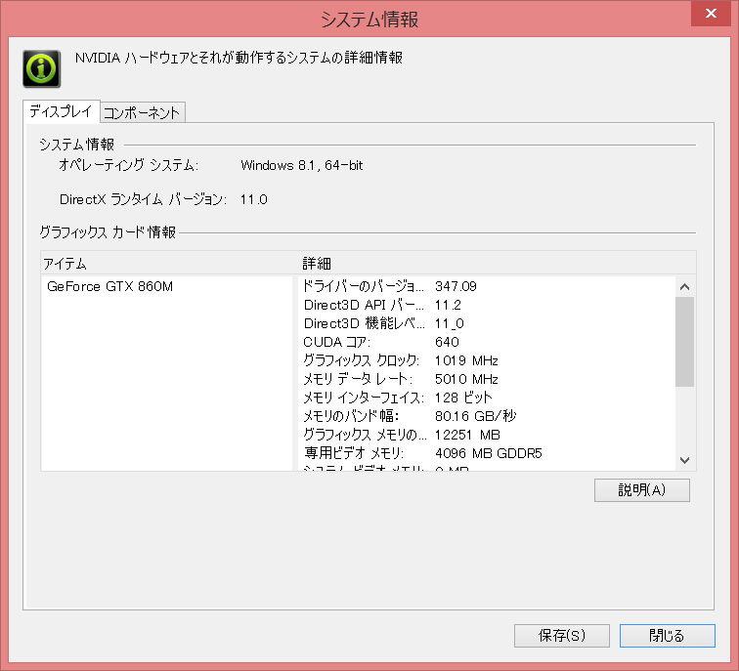Viewport: 739px width, 671px height.
Task: Click the 閉じる button
Action: pyautogui.click(x=667, y=636)
